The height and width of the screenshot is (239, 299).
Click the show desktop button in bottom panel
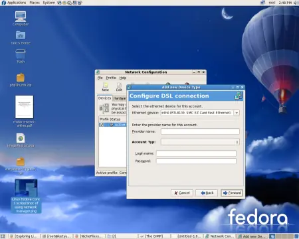(3, 236)
